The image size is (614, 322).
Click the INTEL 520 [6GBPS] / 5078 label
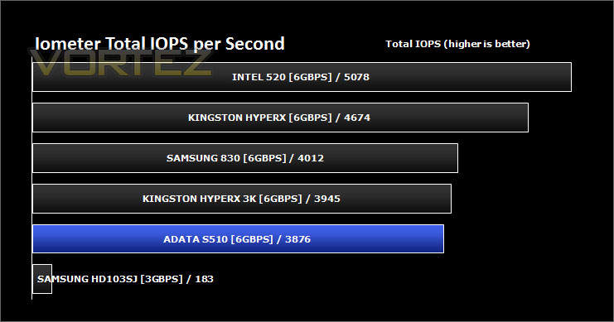pyautogui.click(x=301, y=77)
